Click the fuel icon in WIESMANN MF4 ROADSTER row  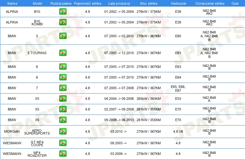63,154
